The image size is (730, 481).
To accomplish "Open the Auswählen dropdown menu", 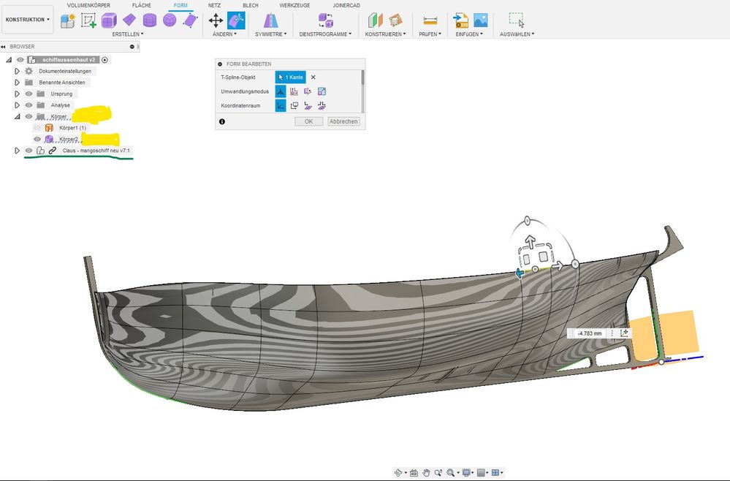I will (x=517, y=34).
